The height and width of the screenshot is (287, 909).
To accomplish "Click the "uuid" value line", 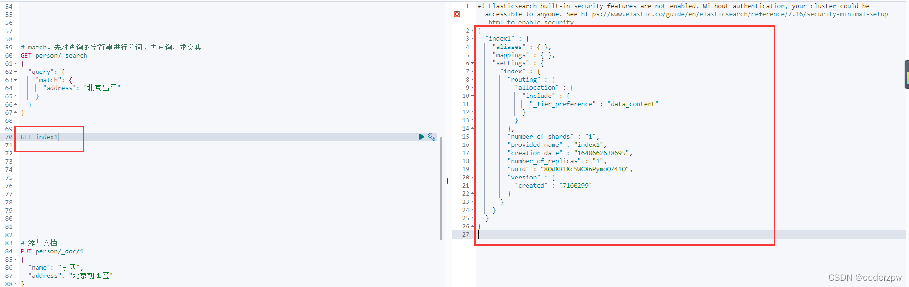I will 570,169.
